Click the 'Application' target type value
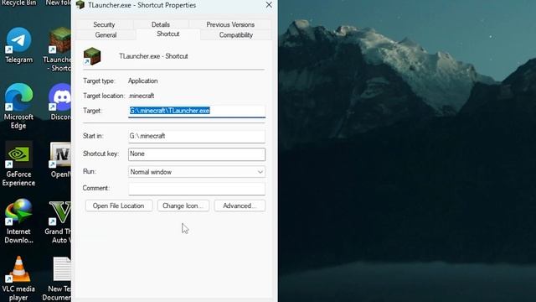 (143, 81)
